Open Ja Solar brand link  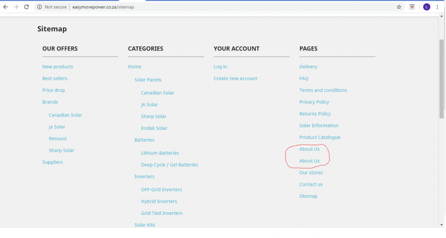pos(57,127)
